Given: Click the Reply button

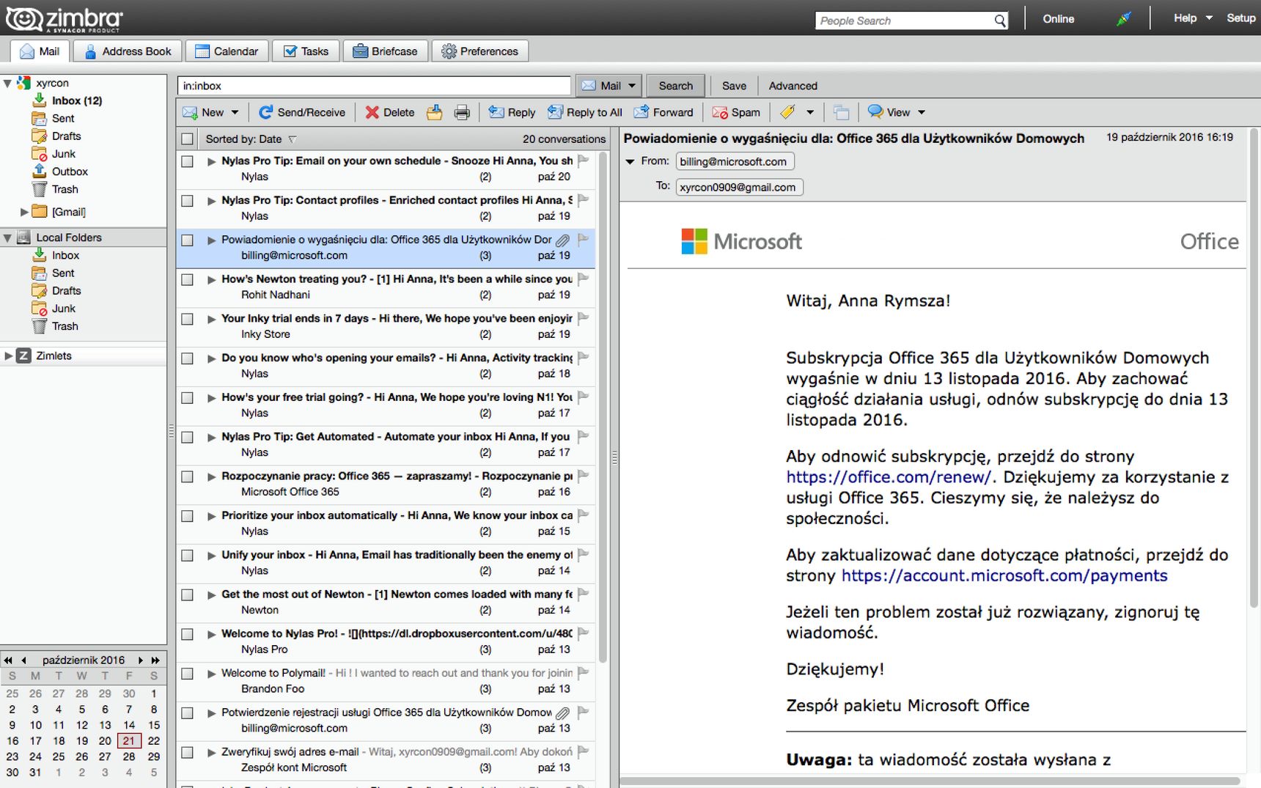Looking at the screenshot, I should pos(512,112).
